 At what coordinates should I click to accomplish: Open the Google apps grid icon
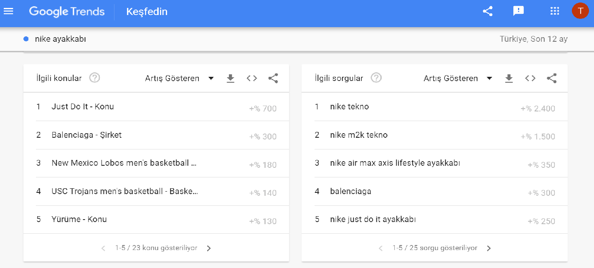(554, 11)
